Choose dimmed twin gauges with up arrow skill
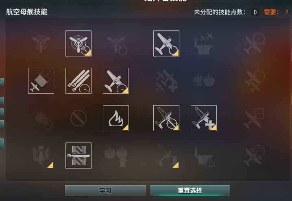Viewport: 292px width, 201px height. tap(116, 156)
